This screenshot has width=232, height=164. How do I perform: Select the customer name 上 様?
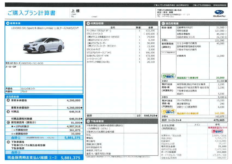point(75,11)
